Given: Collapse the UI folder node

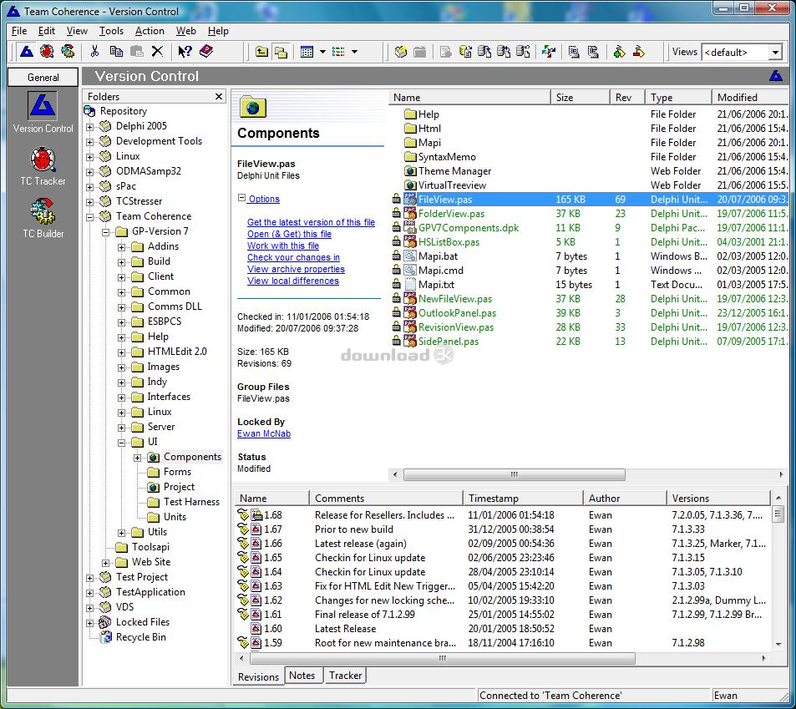Looking at the screenshot, I should point(121,443).
